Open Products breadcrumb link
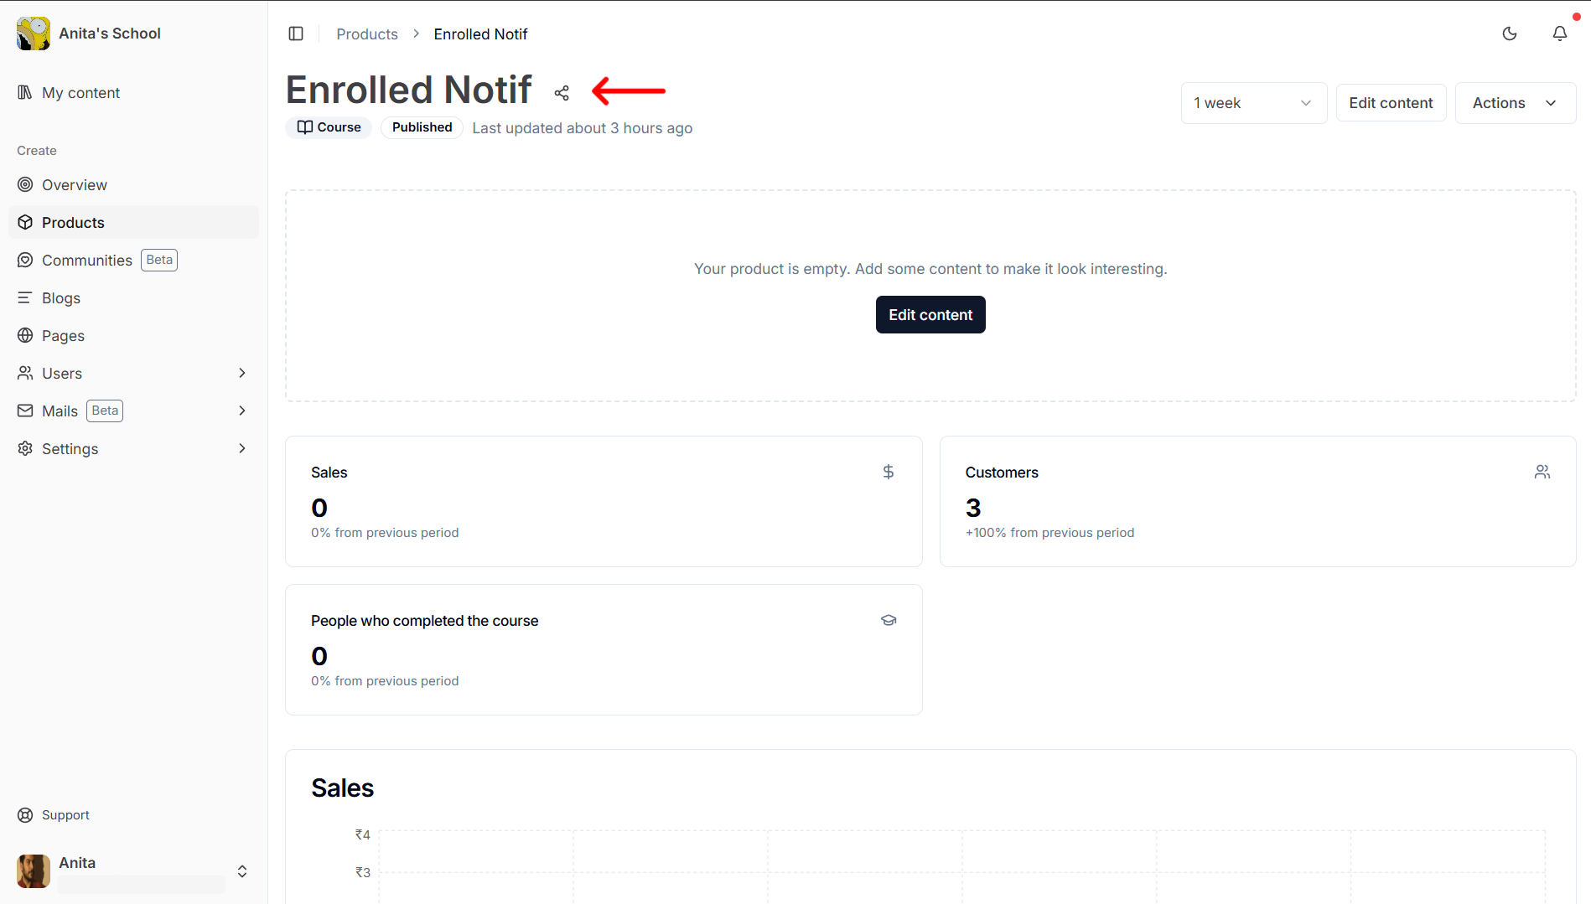This screenshot has height=904, width=1591. (x=366, y=34)
